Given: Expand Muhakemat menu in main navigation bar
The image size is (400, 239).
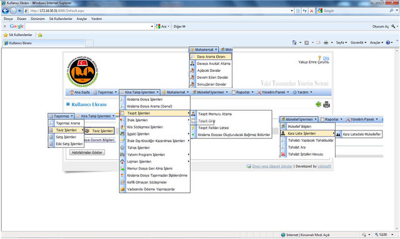Looking at the screenshot, I should tap(176, 92).
